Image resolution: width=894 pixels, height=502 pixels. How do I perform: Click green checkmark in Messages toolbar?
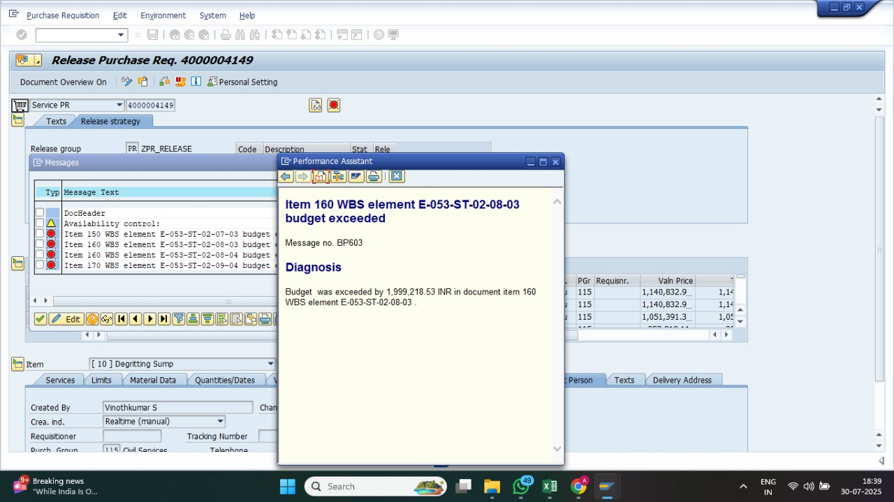coord(41,319)
